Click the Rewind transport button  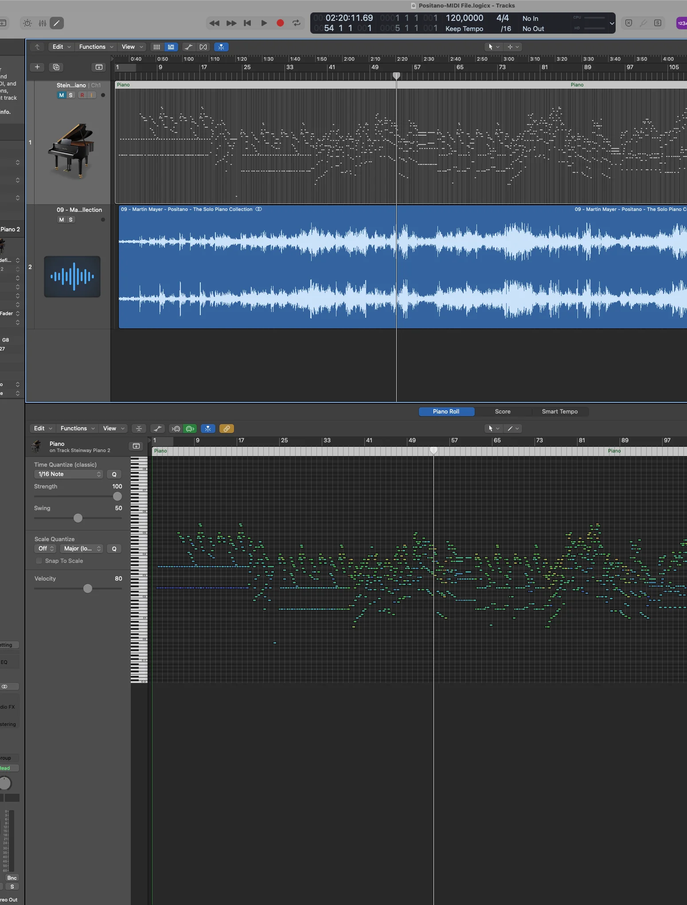point(215,23)
